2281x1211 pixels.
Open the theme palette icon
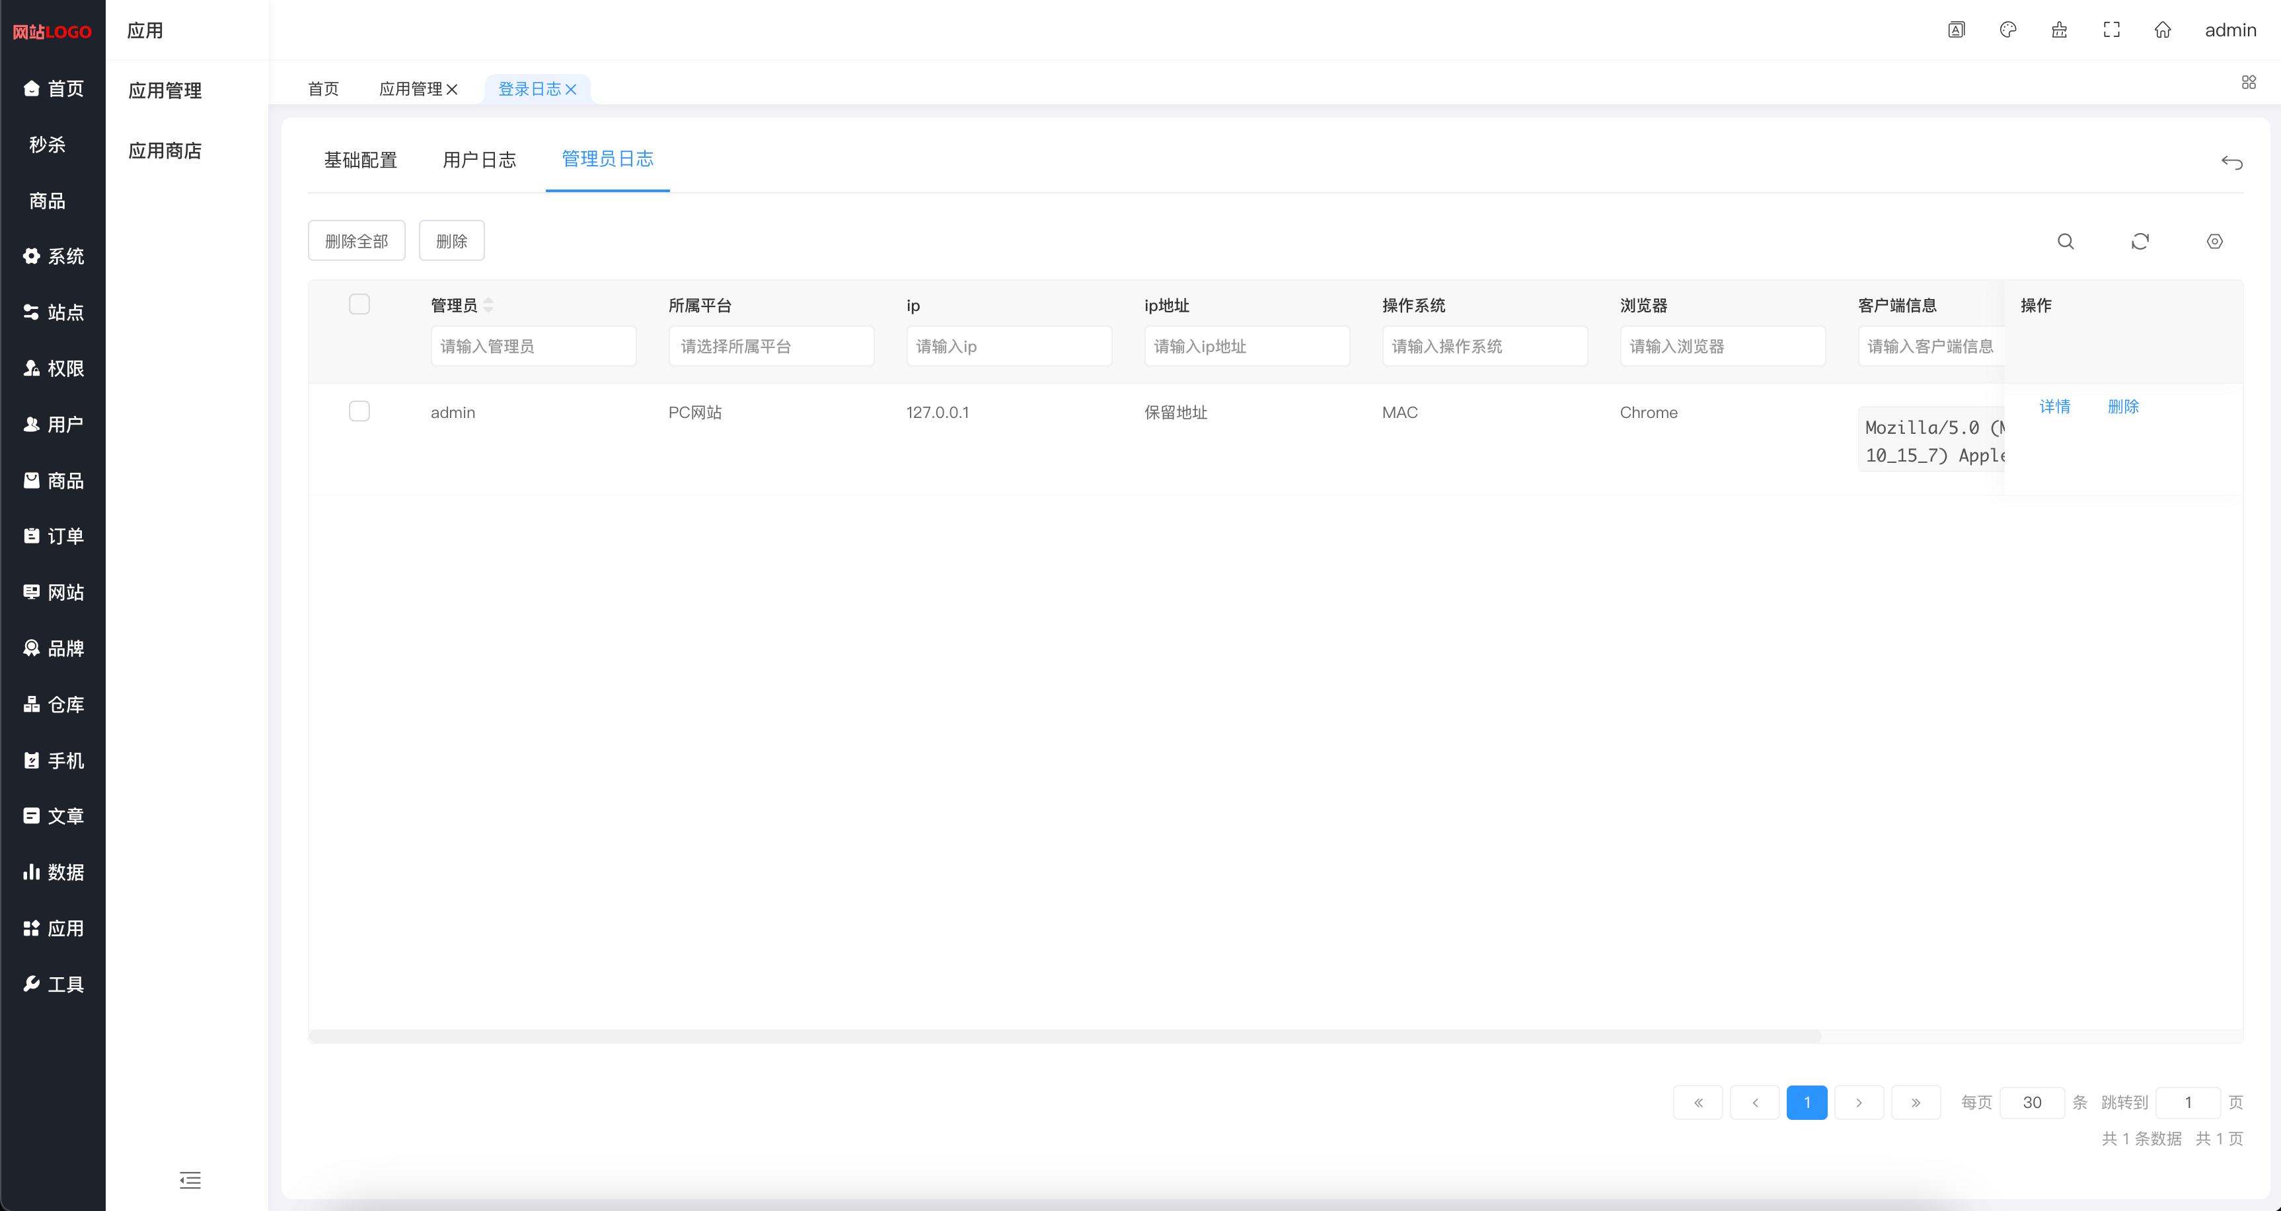point(2007,30)
